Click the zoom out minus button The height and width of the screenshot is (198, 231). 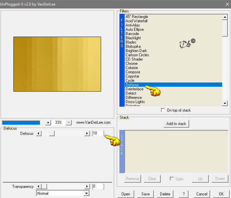tap(69, 122)
